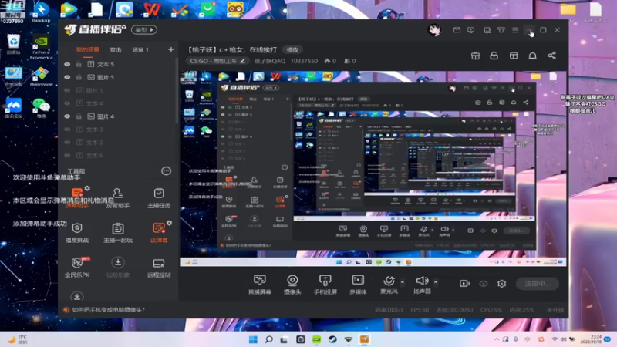This screenshot has width=617, height=347.
Task: Open the 主播任务 streamer tasks tool
Action: pos(159,197)
